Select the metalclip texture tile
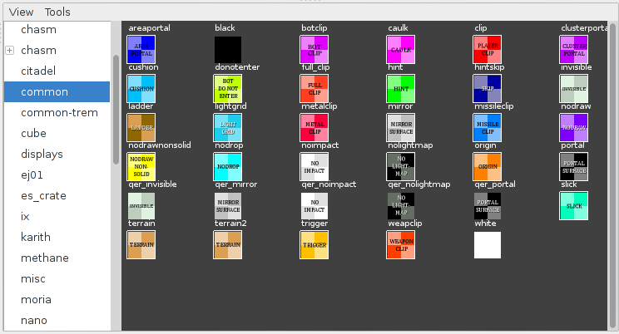The width and height of the screenshot is (619, 334). 314,127
